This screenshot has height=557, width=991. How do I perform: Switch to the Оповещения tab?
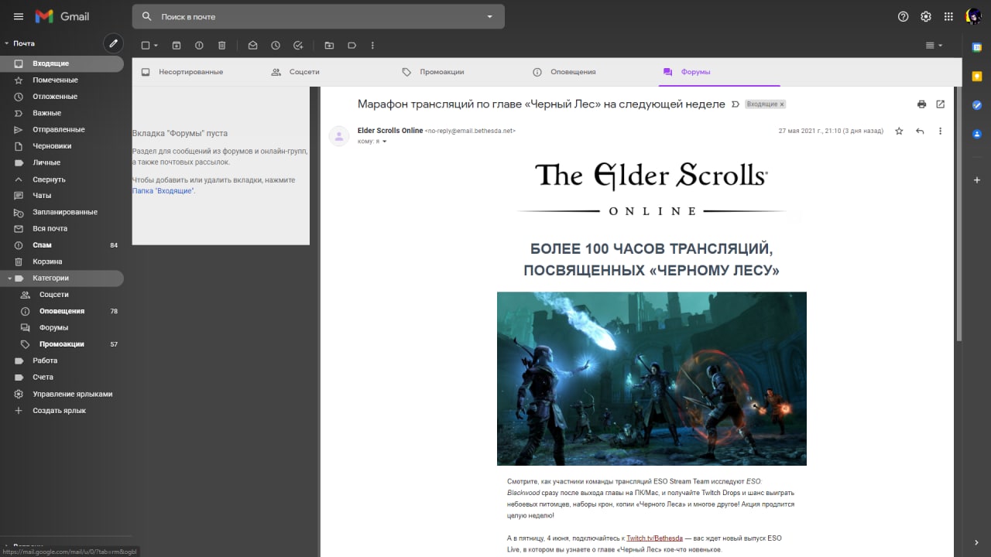click(573, 72)
